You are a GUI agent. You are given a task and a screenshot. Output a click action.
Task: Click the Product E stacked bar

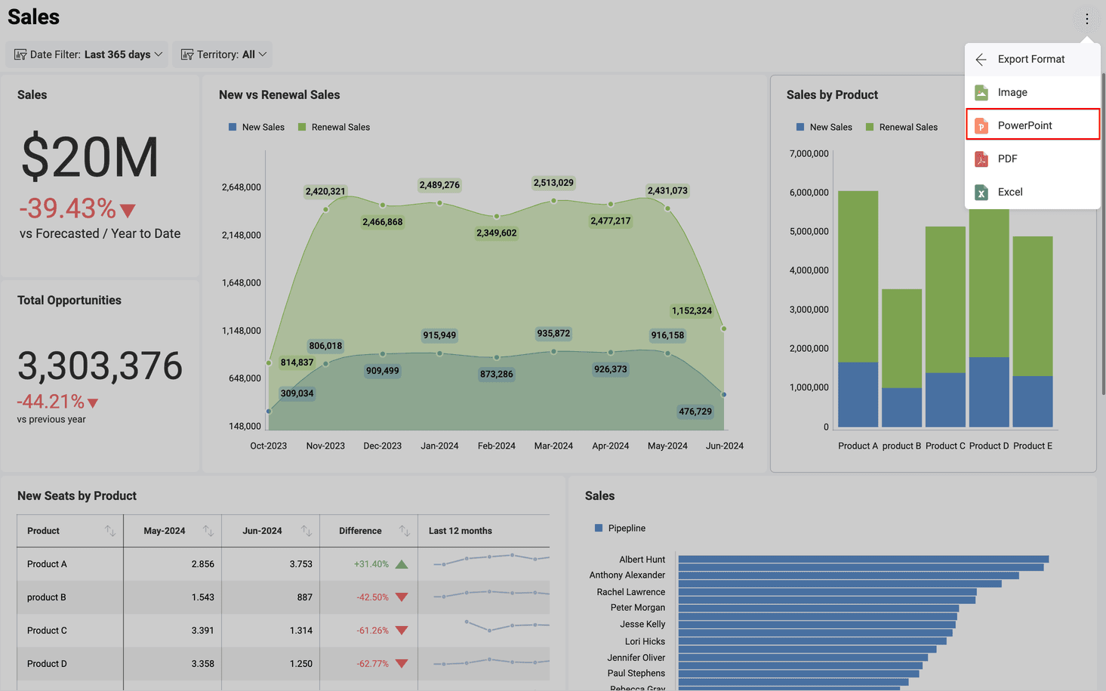click(1033, 332)
